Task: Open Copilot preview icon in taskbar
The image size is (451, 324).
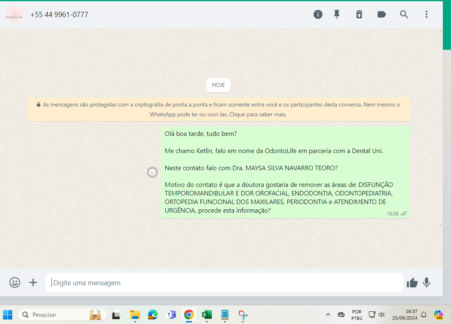Action: pos(438,315)
